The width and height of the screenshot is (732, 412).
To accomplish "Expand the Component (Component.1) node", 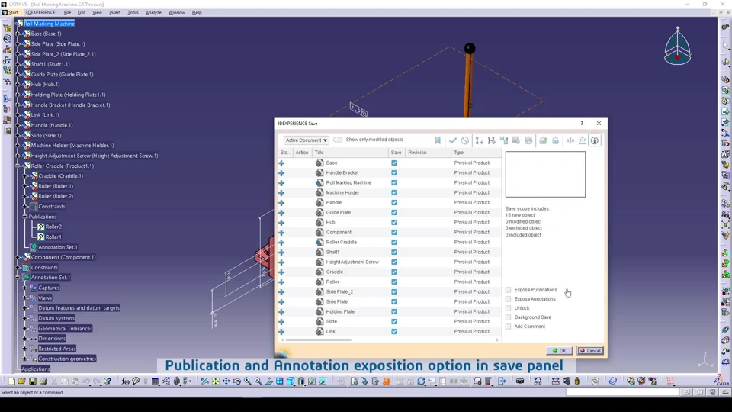I will 18,257.
